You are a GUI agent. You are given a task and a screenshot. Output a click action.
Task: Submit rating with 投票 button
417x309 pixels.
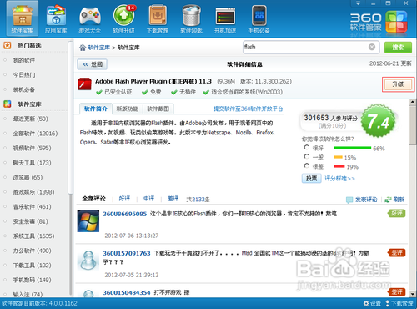coord(311,178)
